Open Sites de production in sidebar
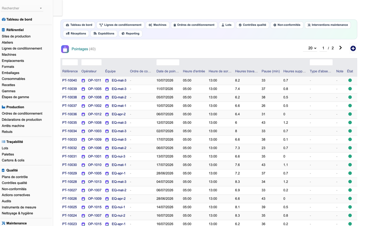365x226 pixels. (16, 36)
